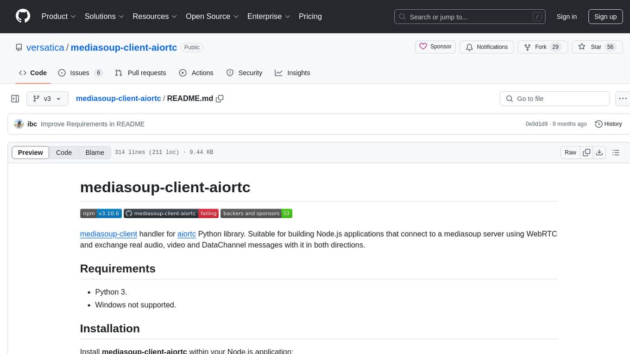The height and width of the screenshot is (354, 630).
Task: Open the Raw file view
Action: click(570, 152)
